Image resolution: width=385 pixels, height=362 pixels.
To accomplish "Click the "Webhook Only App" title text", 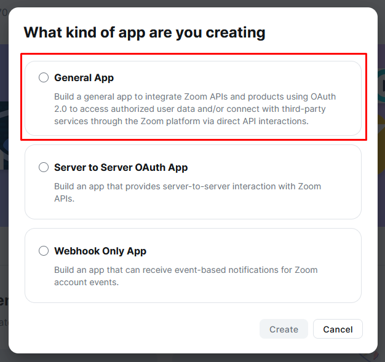I will click(x=100, y=251).
